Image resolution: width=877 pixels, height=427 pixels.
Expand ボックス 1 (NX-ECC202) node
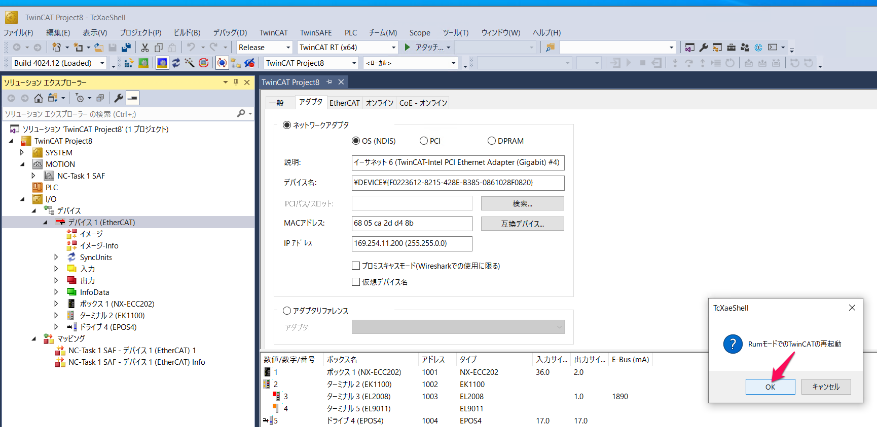[56, 304]
